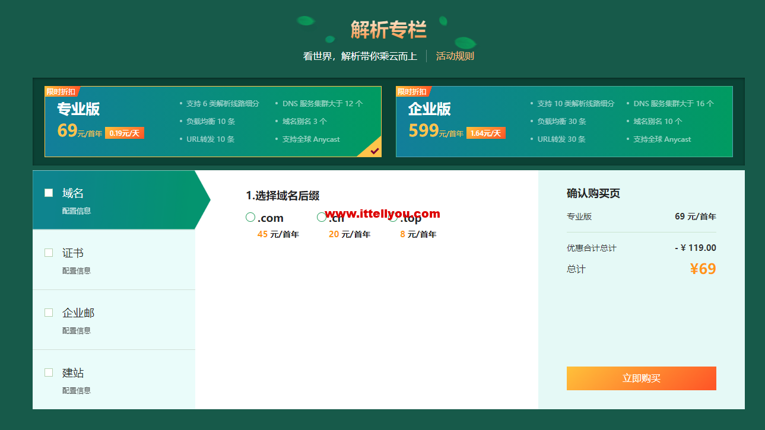Viewport: 765px width, 430px height.
Task: Toggle the 域名 checkbox in sidebar
Action: click(49, 193)
